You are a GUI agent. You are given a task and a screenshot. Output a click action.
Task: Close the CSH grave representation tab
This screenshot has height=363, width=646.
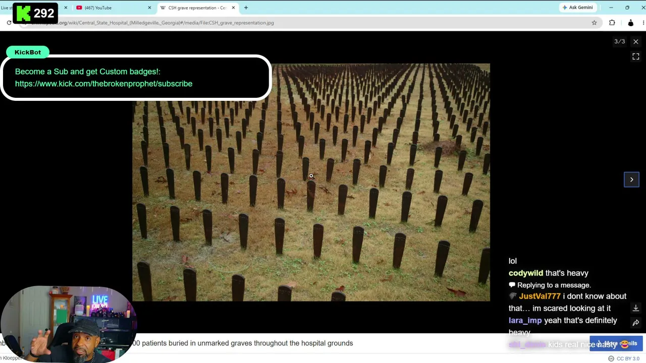pos(234,8)
